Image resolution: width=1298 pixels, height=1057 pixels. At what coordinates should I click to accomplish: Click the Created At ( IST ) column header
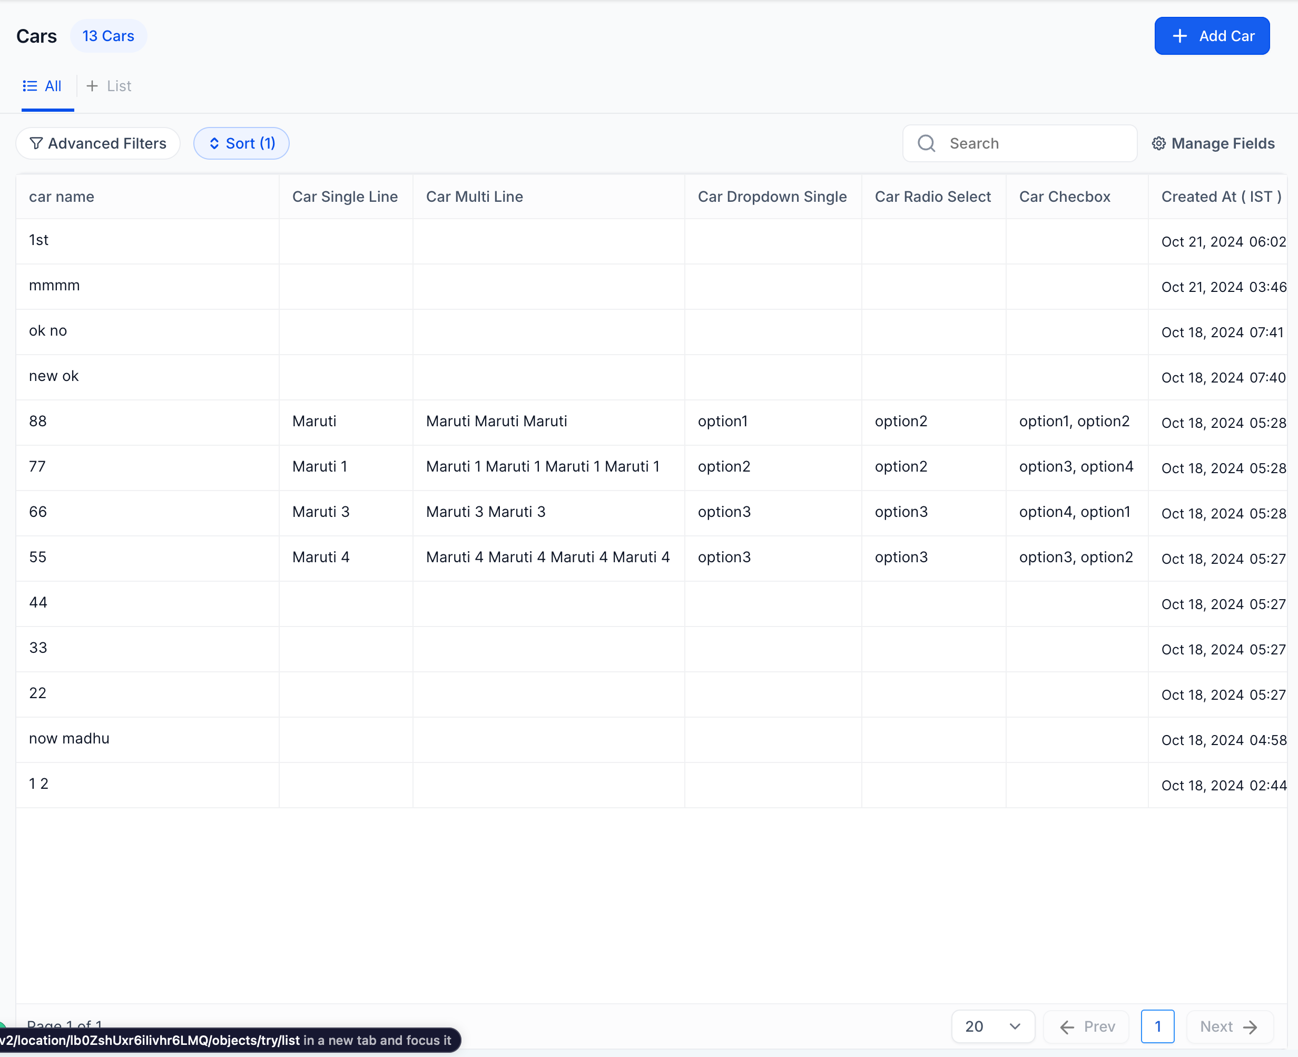[x=1221, y=197]
